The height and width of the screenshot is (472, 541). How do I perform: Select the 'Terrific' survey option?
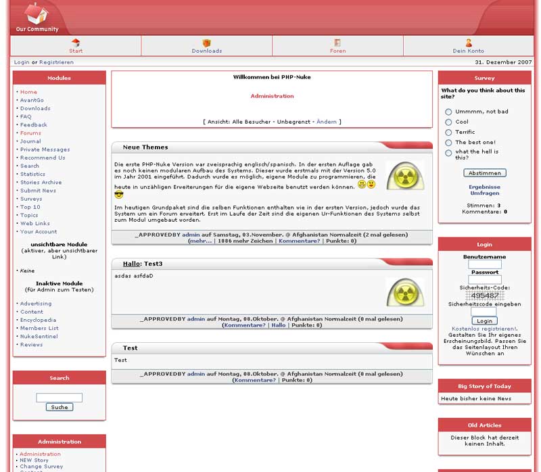448,133
